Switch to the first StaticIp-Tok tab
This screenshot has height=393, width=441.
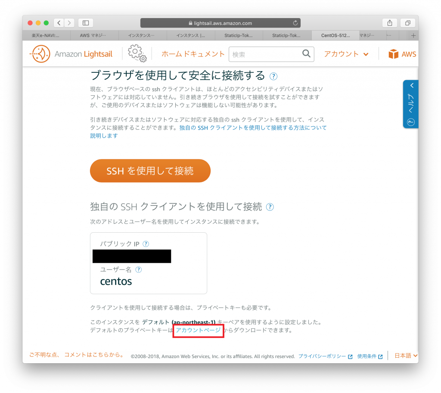point(239,35)
